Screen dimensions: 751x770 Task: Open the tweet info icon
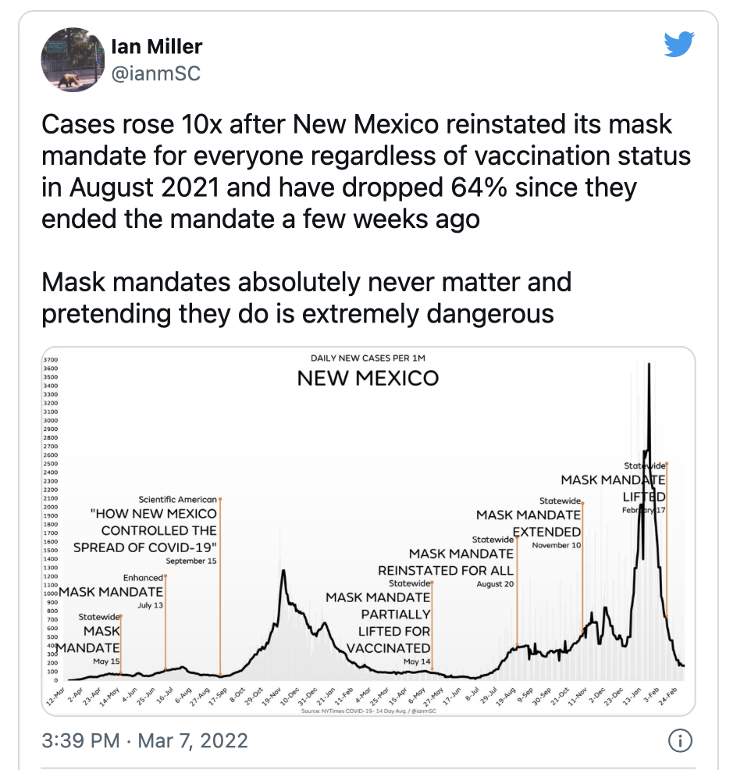pos(680,740)
